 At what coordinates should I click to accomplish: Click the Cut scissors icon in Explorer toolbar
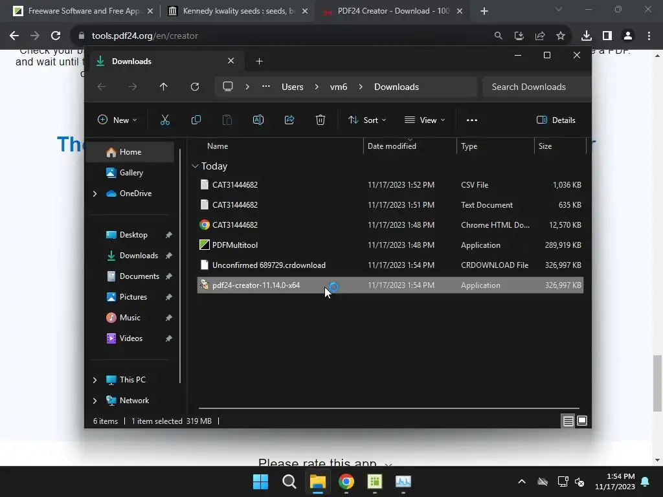coord(165,120)
